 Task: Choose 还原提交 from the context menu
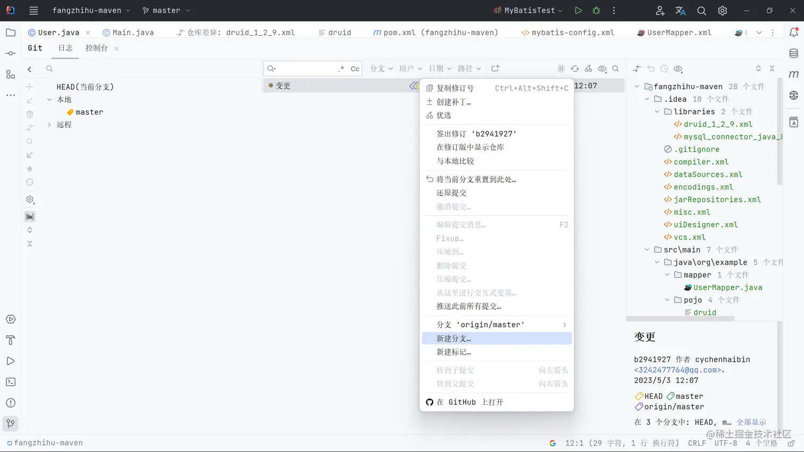497,193
